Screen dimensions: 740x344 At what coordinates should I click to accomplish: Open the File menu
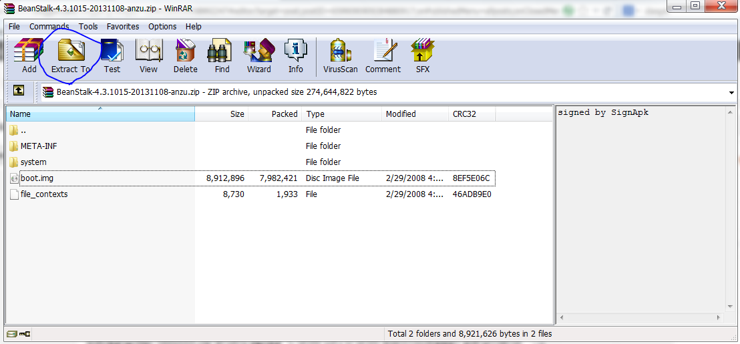[14, 27]
